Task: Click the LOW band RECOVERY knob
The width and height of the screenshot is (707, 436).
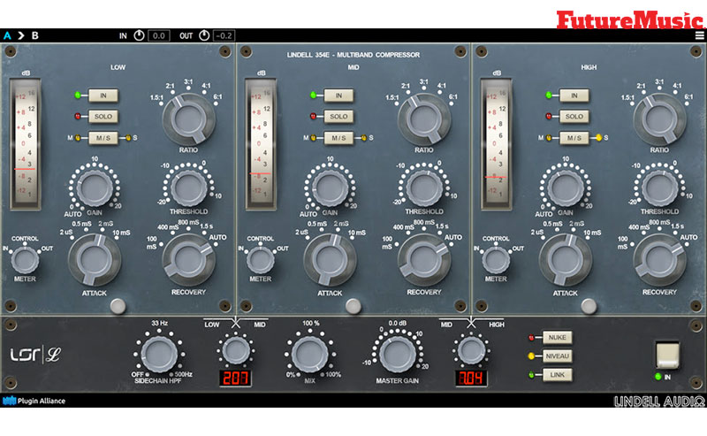Action: coord(188,259)
